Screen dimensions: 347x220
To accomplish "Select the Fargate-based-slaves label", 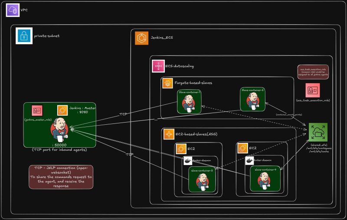I will pyautogui.click(x=193, y=83).
